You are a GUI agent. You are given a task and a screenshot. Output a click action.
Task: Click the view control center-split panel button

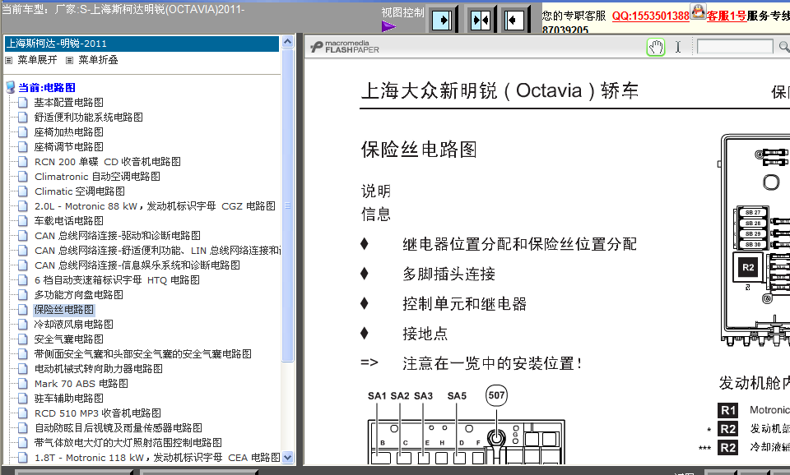[x=480, y=20]
